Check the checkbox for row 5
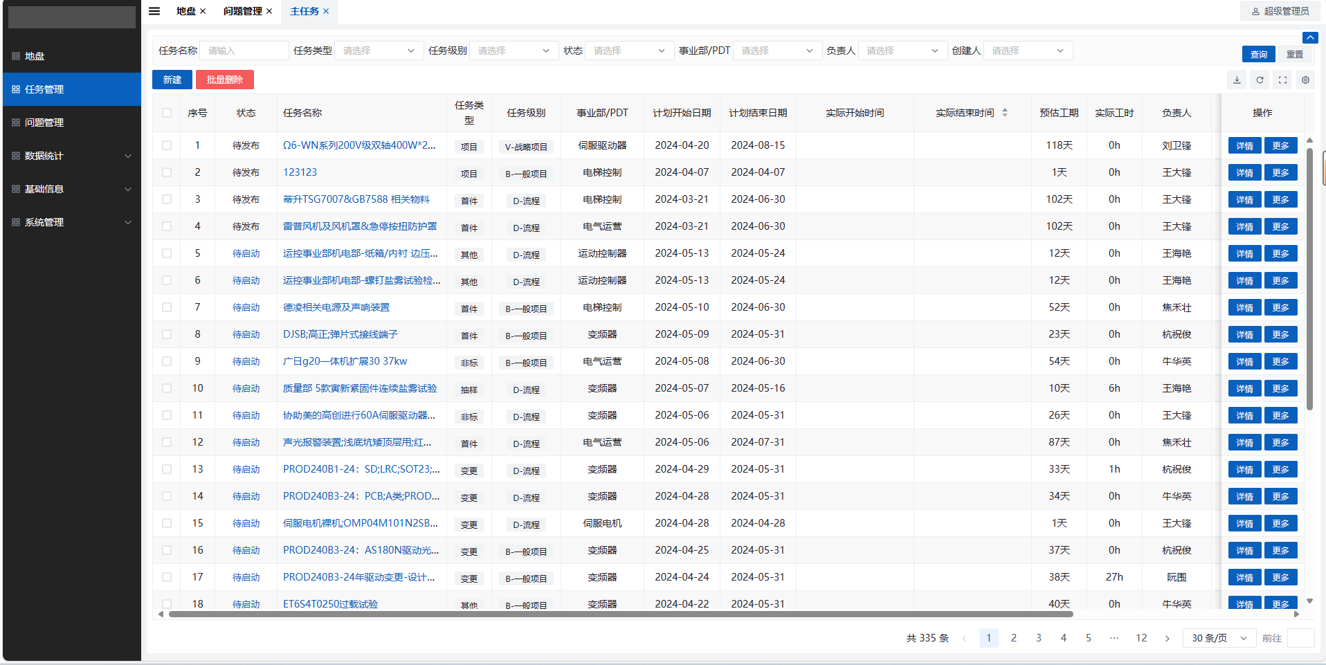This screenshot has height=665, width=1326. (x=167, y=253)
